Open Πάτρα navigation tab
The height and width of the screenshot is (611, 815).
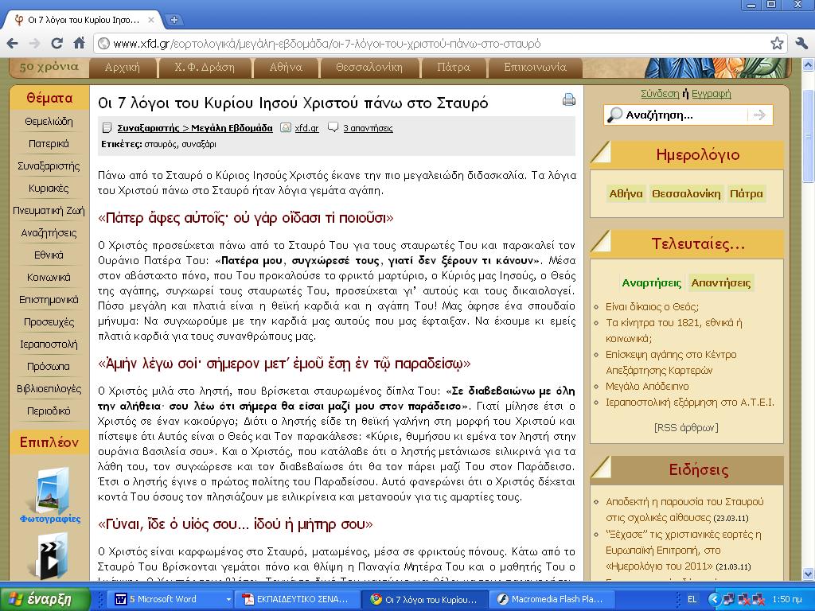pyautogui.click(x=453, y=68)
